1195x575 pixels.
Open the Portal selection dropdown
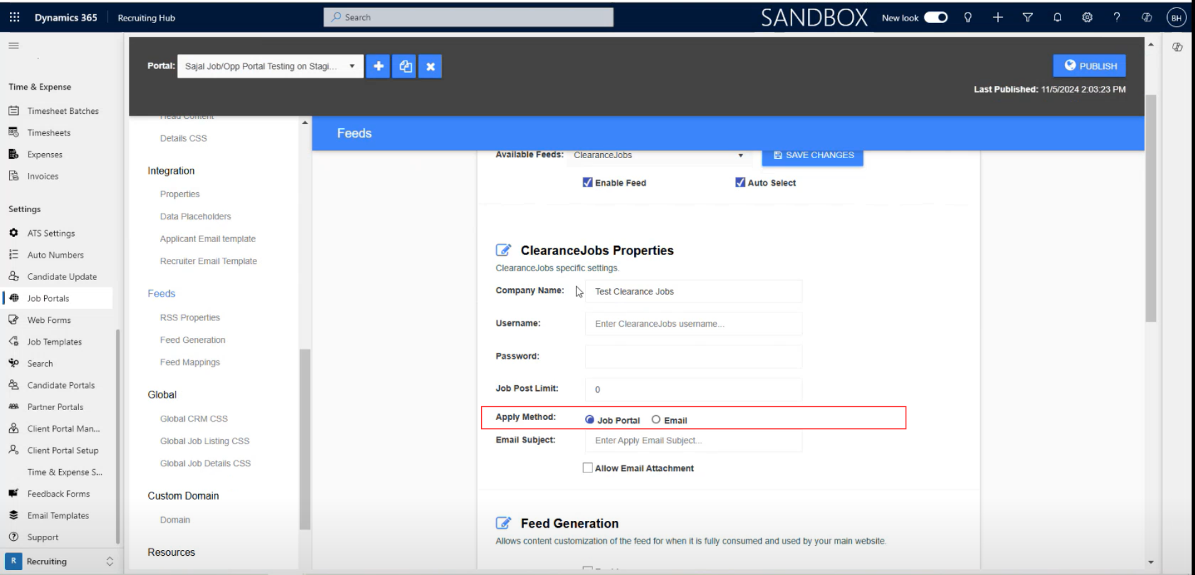tap(270, 66)
